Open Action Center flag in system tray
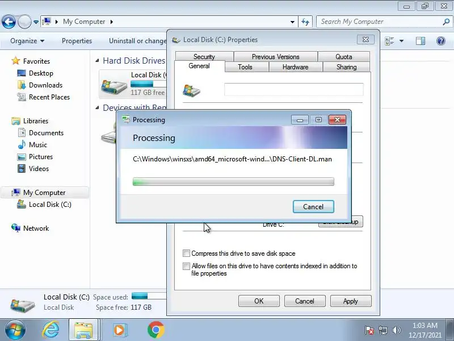 [369, 330]
